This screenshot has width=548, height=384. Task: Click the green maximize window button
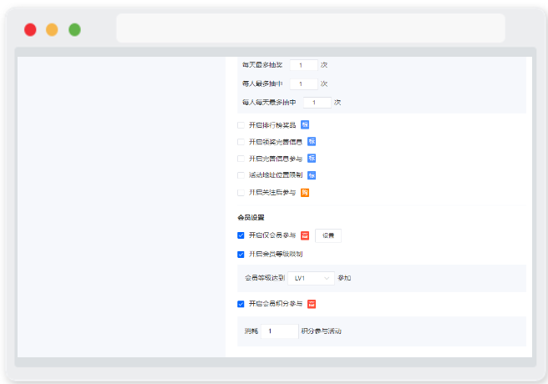coord(74,30)
